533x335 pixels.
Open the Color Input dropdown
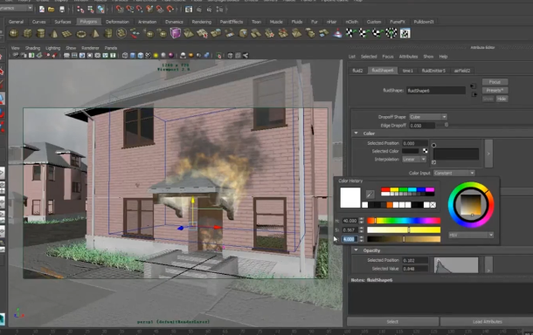454,173
